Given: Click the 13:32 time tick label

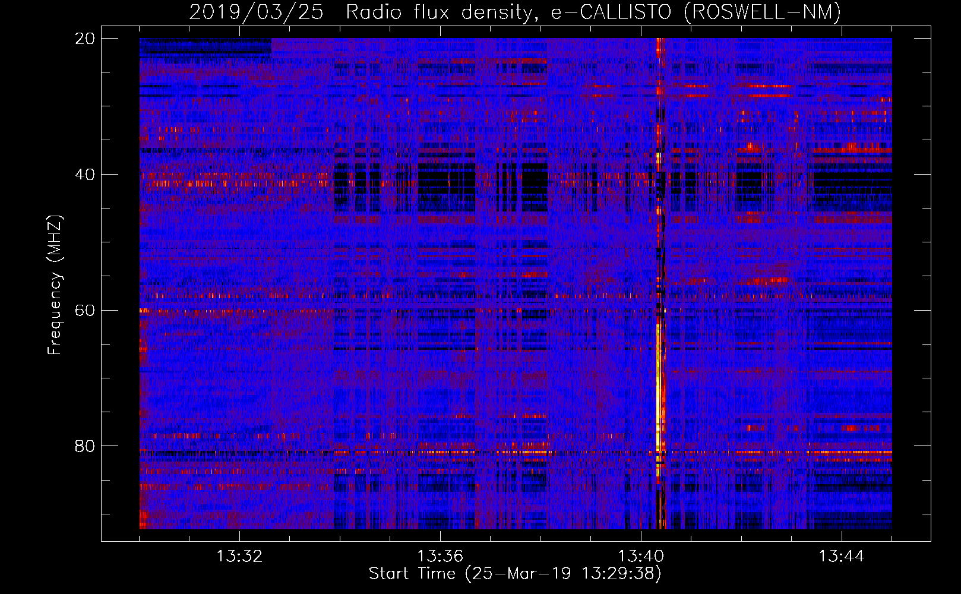Looking at the screenshot, I should pyautogui.click(x=239, y=557).
